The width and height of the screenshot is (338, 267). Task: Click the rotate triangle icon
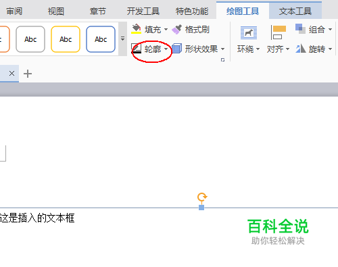(301, 49)
